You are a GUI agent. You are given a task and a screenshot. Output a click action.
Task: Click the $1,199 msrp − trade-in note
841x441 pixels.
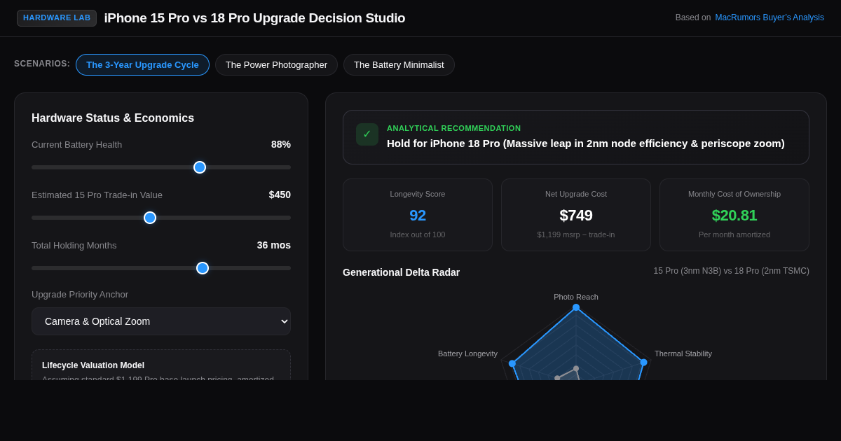click(576, 234)
